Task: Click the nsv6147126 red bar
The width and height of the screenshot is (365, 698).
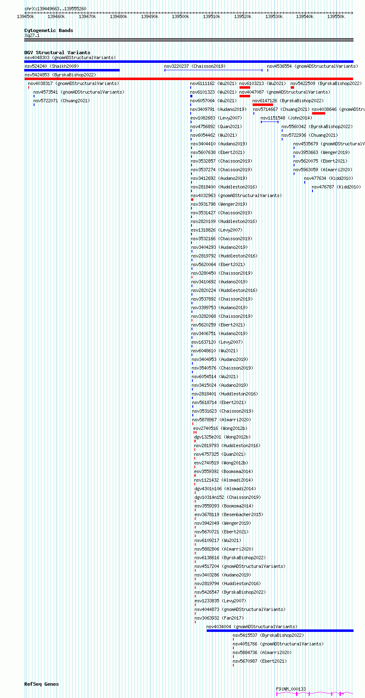Action: (x=263, y=105)
